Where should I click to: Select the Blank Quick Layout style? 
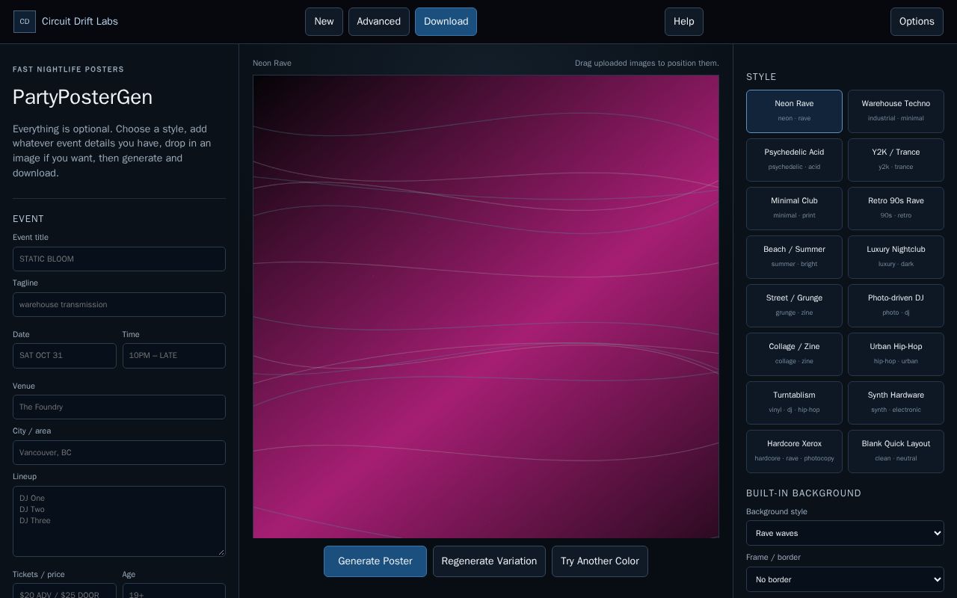(x=896, y=451)
